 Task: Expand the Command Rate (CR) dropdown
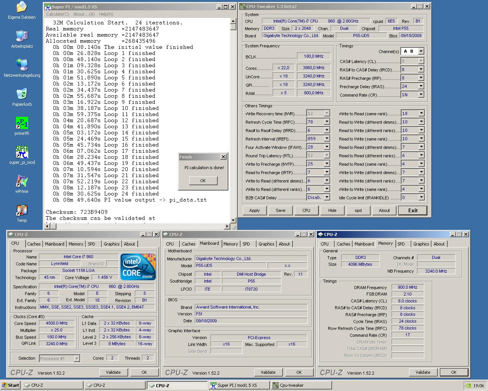click(x=421, y=95)
